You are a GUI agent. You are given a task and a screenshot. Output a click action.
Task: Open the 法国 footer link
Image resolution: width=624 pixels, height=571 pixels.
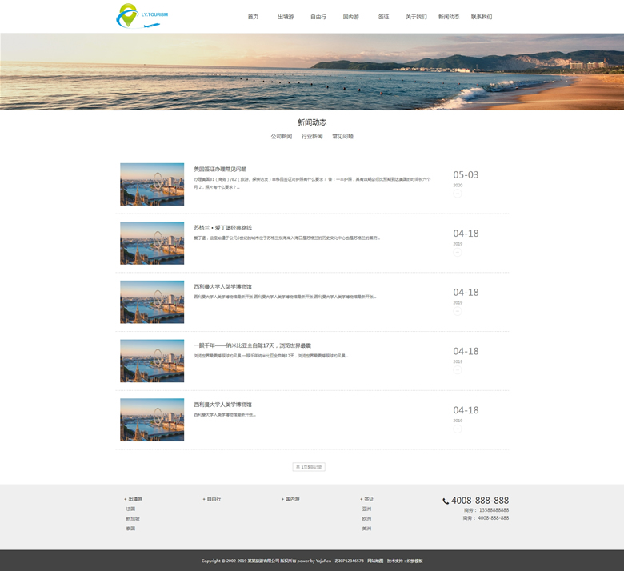[x=130, y=509]
